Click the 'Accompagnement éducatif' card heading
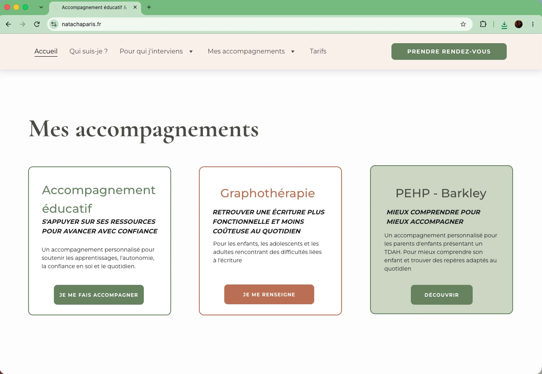The height and width of the screenshot is (374, 542). (99, 199)
